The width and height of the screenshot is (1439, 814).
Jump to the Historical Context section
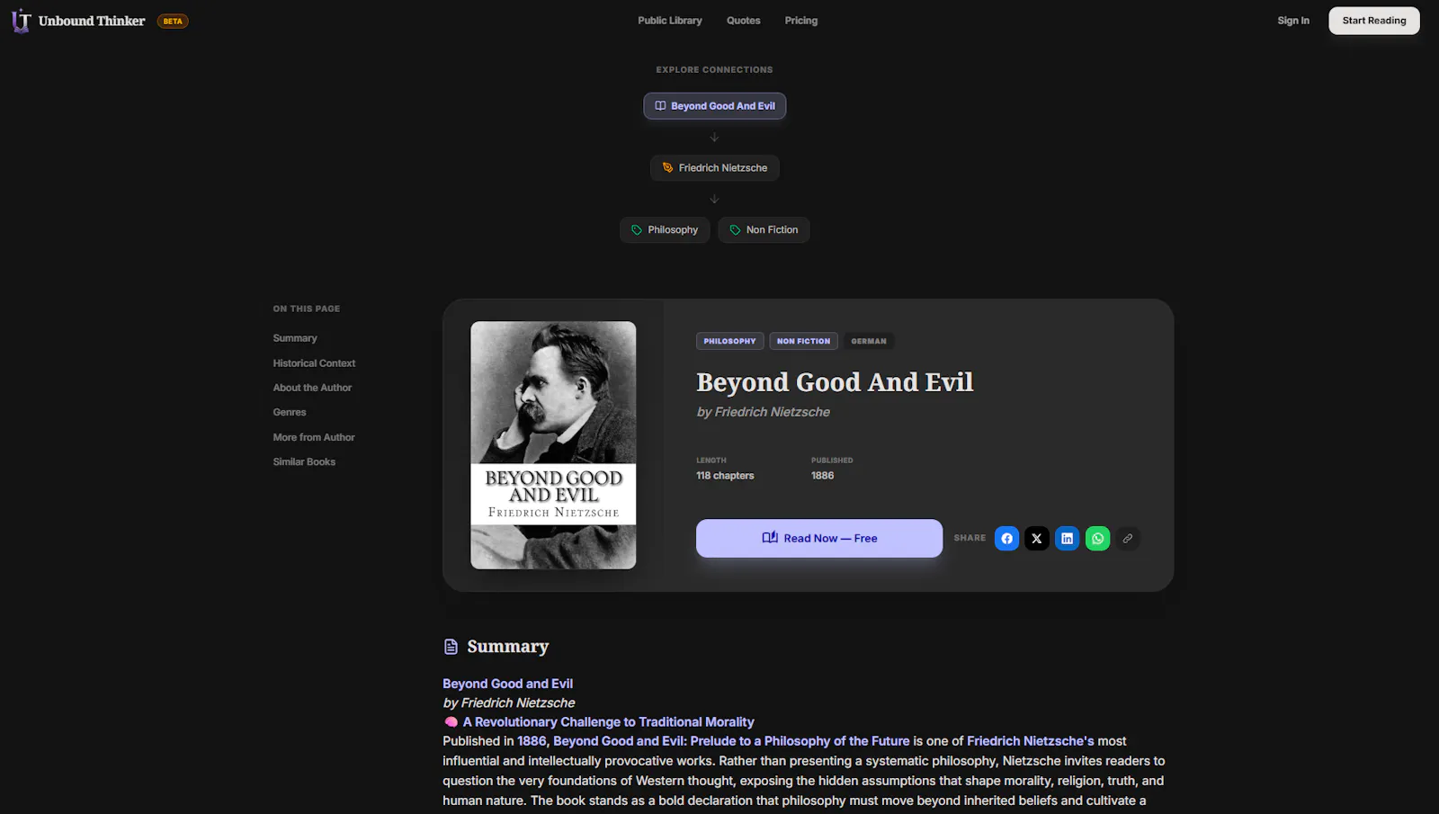(x=314, y=363)
